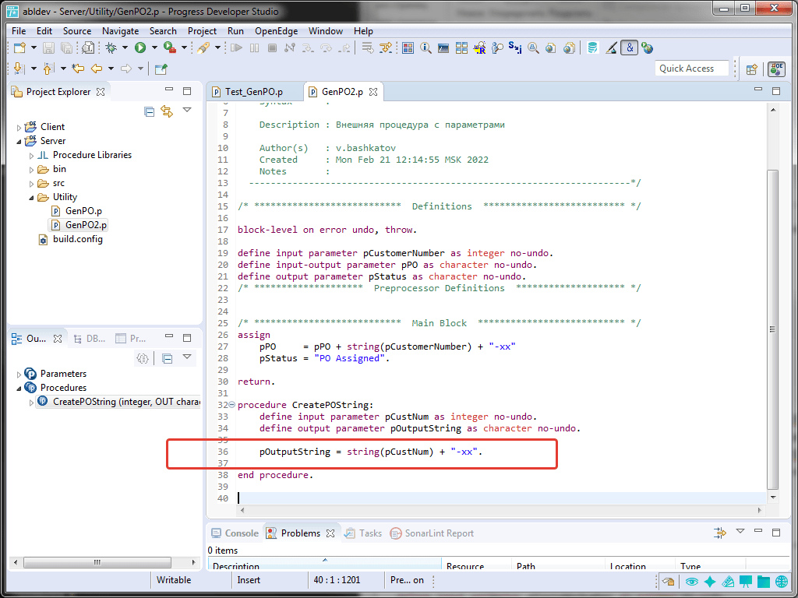
Task: Click the Next Annotation arrow icon
Action: coord(19,69)
